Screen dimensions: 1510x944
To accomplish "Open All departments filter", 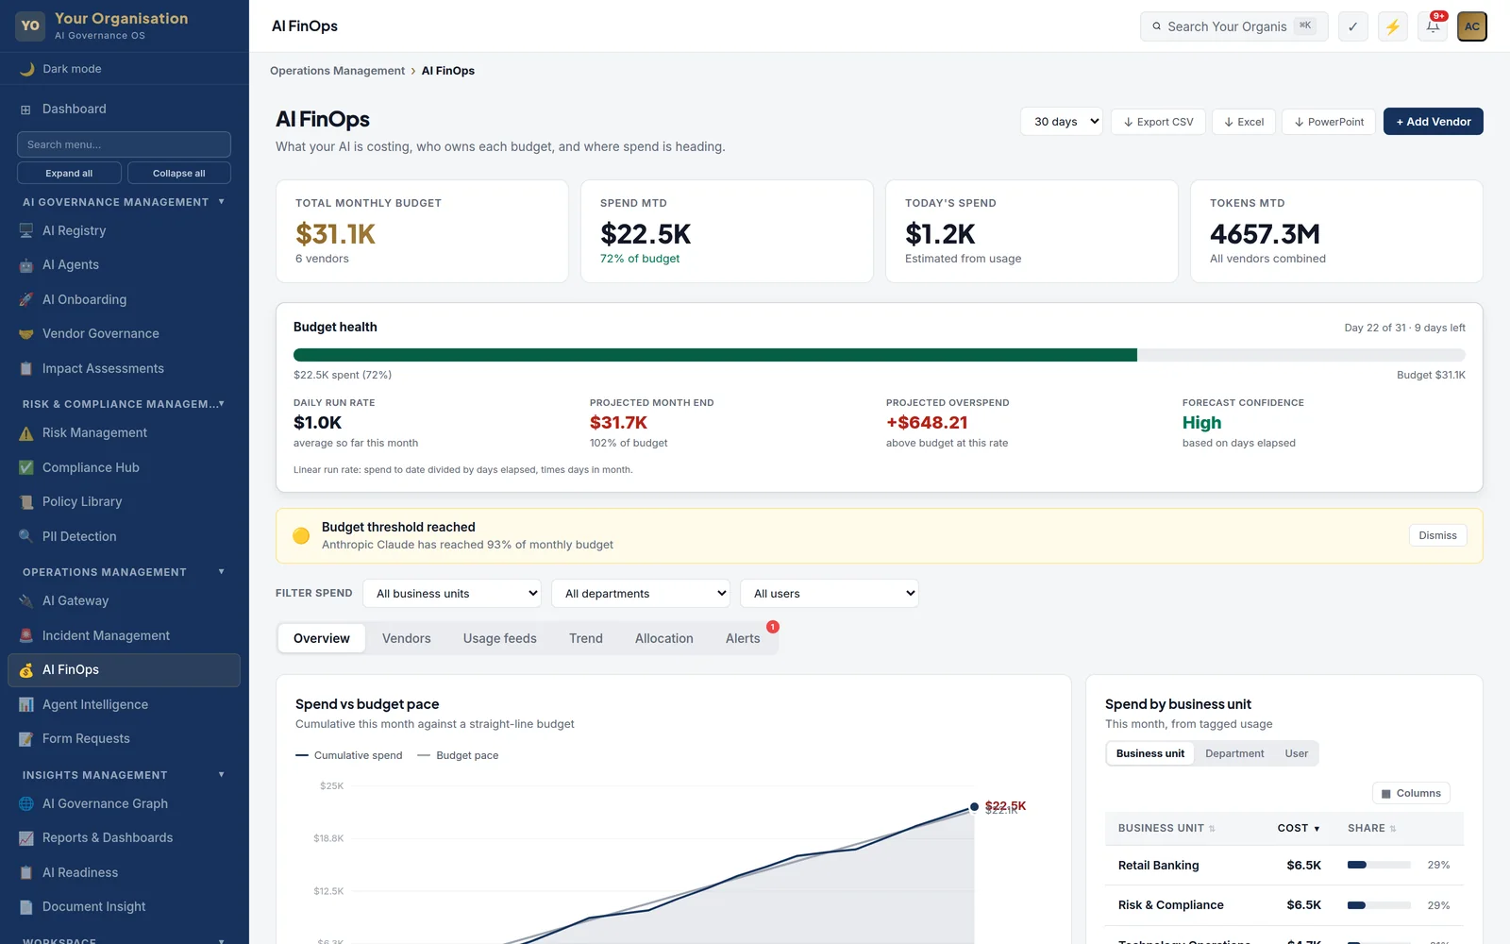I will pyautogui.click(x=641, y=594).
